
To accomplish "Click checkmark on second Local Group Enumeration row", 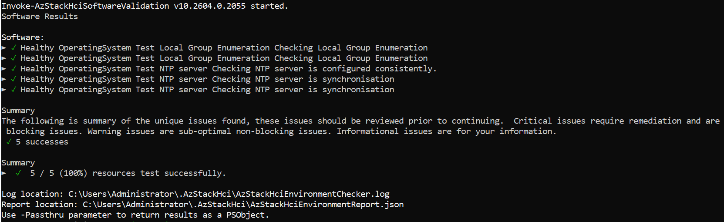I will click(13, 58).
